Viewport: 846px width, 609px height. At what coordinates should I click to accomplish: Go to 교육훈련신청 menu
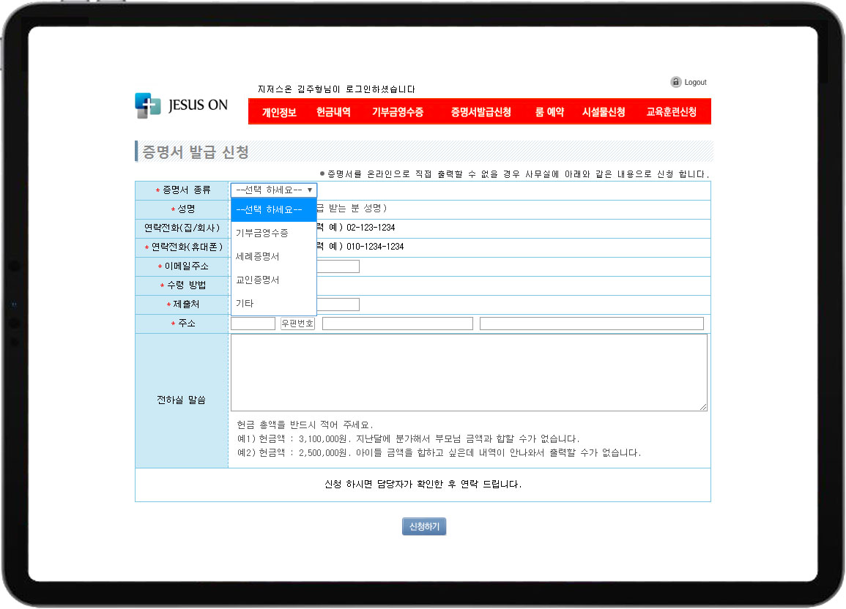point(671,112)
